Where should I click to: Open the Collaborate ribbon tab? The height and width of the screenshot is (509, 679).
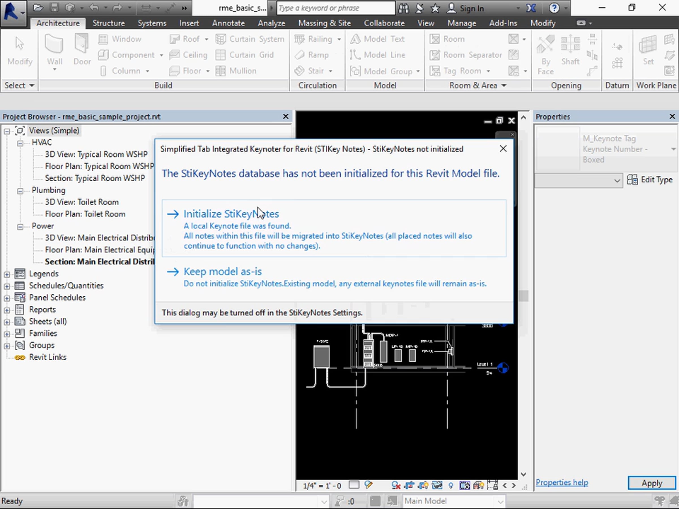(384, 23)
